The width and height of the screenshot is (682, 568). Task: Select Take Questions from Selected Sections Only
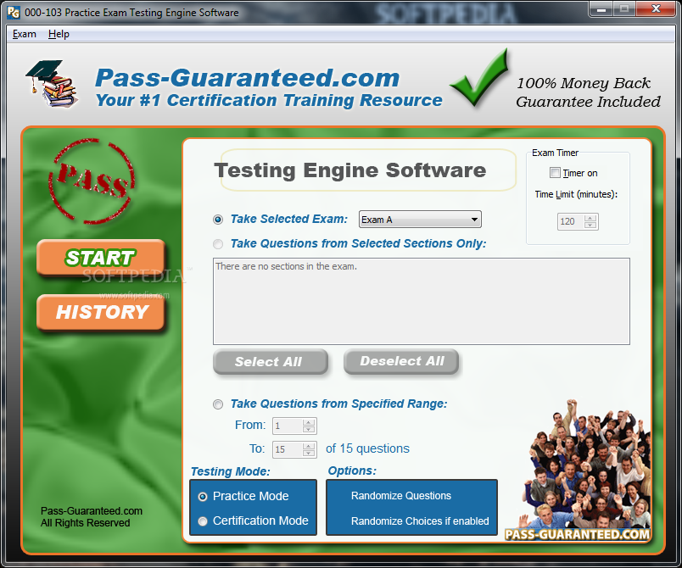pos(218,244)
